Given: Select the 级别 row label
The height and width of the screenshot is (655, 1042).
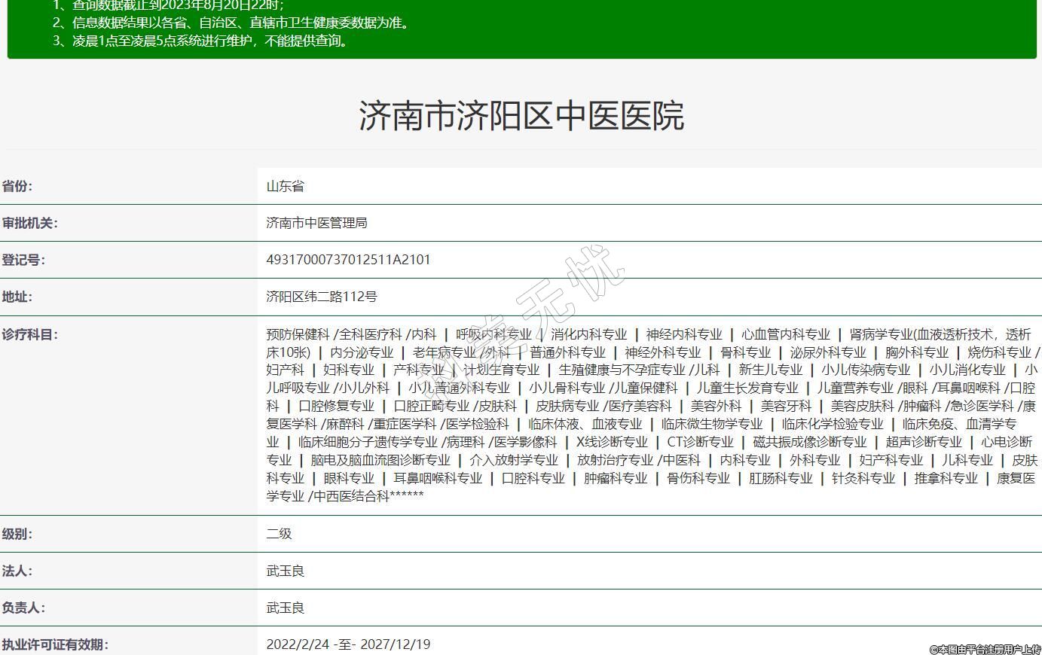Looking at the screenshot, I should point(17,535).
